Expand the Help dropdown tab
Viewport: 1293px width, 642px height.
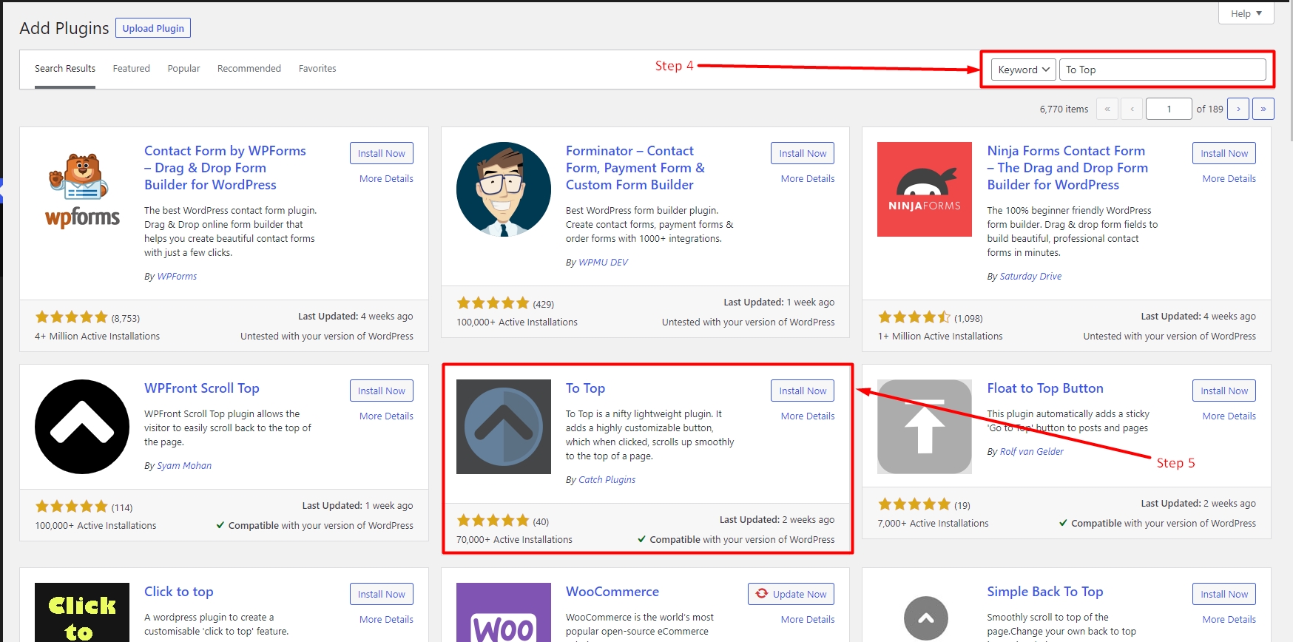[1246, 13]
